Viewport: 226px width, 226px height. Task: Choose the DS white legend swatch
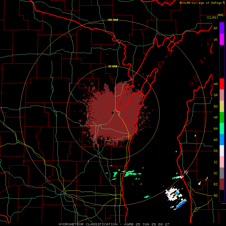coord(222,151)
